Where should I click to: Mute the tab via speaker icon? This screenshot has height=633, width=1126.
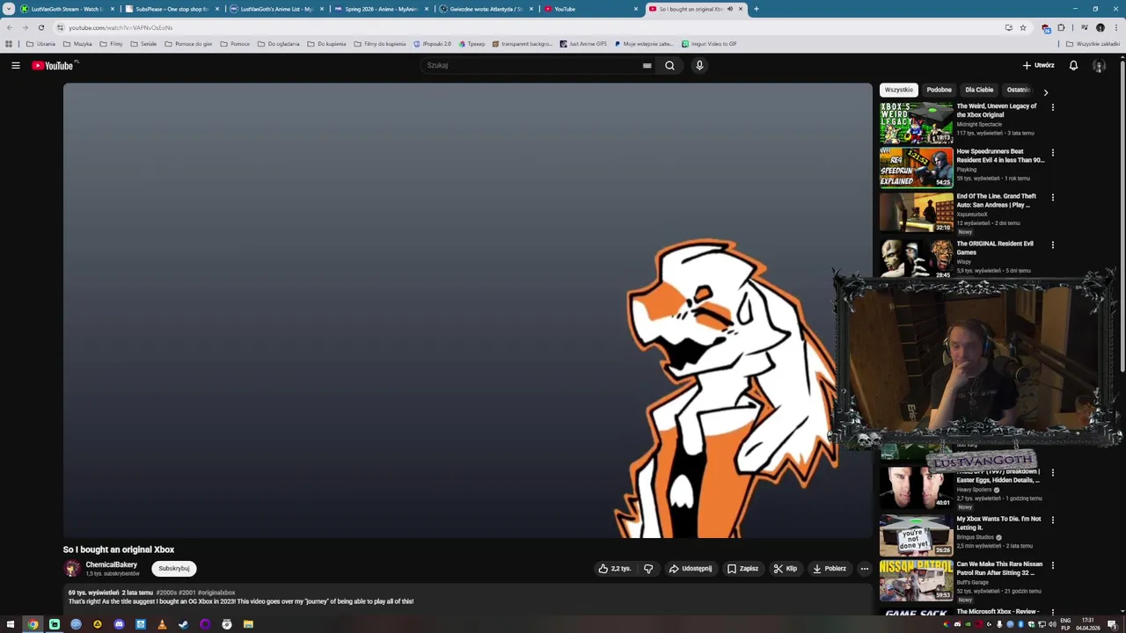click(729, 9)
